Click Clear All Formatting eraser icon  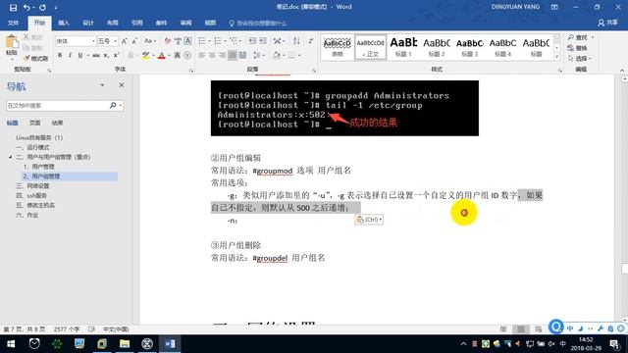tap(168, 41)
